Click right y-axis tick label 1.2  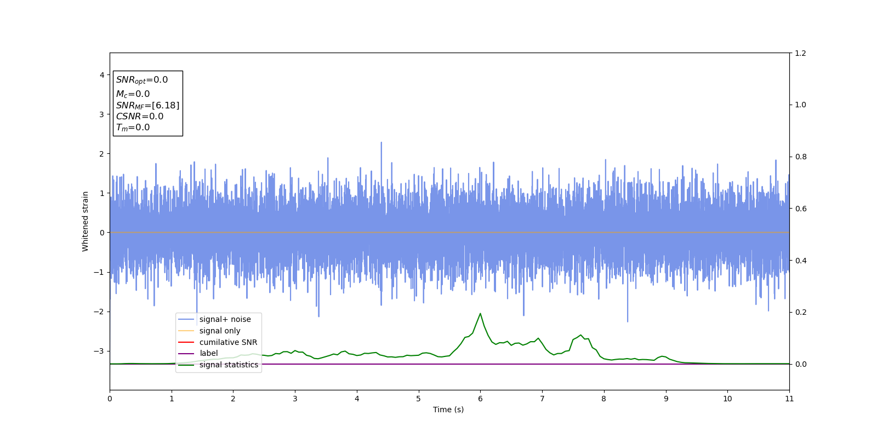[x=800, y=53]
